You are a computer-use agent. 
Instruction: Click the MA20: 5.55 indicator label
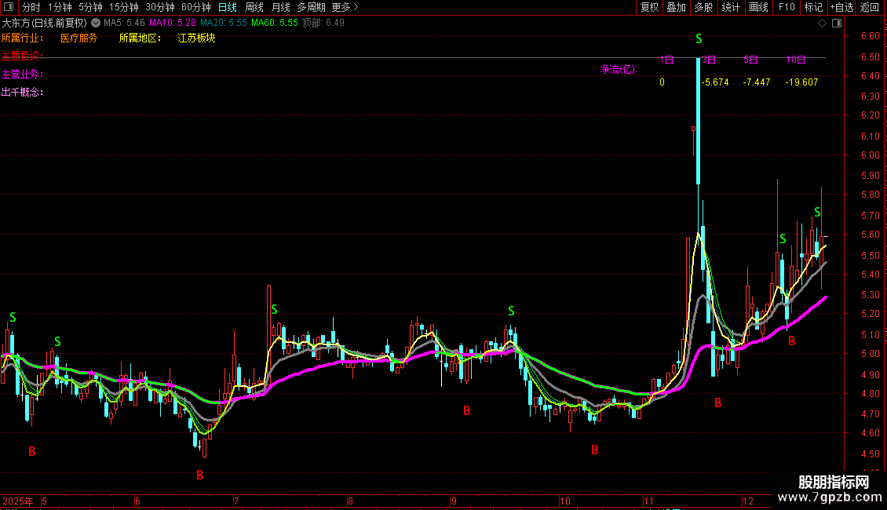point(224,24)
